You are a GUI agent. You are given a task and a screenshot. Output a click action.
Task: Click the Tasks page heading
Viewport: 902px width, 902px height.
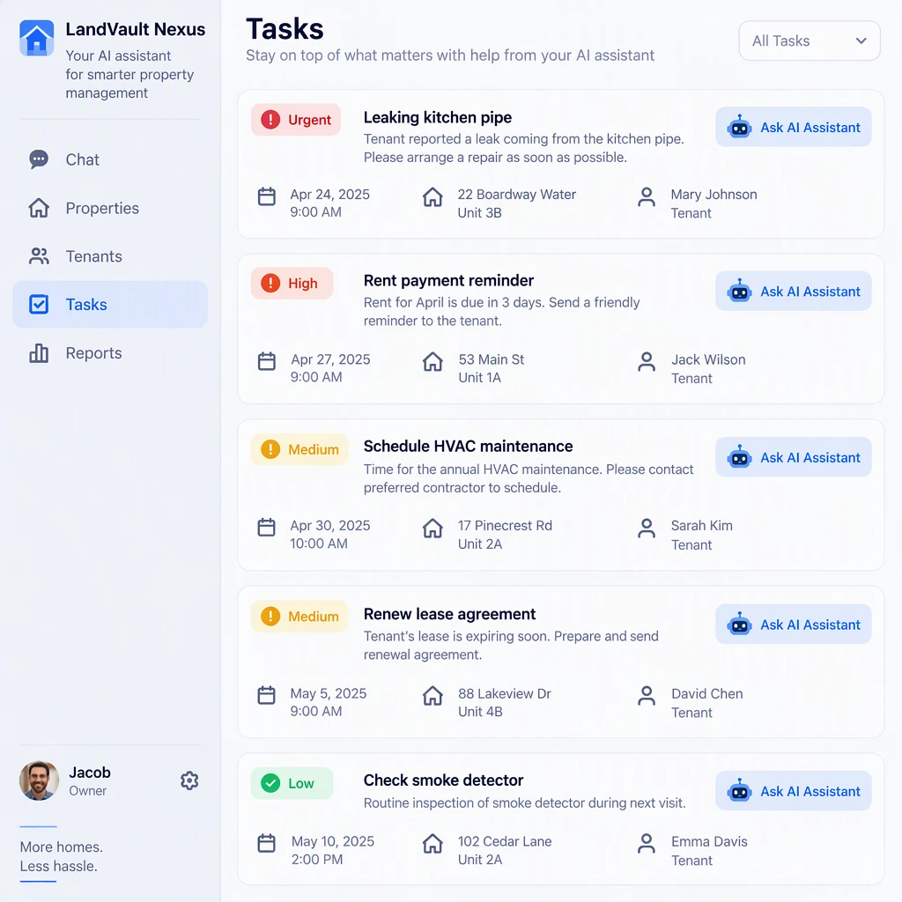pyautogui.click(x=285, y=29)
